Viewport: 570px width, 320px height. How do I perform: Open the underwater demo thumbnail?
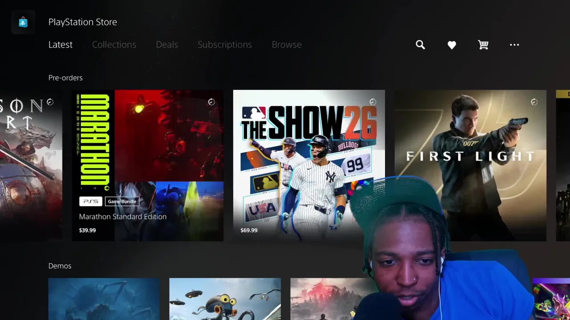pos(104,299)
